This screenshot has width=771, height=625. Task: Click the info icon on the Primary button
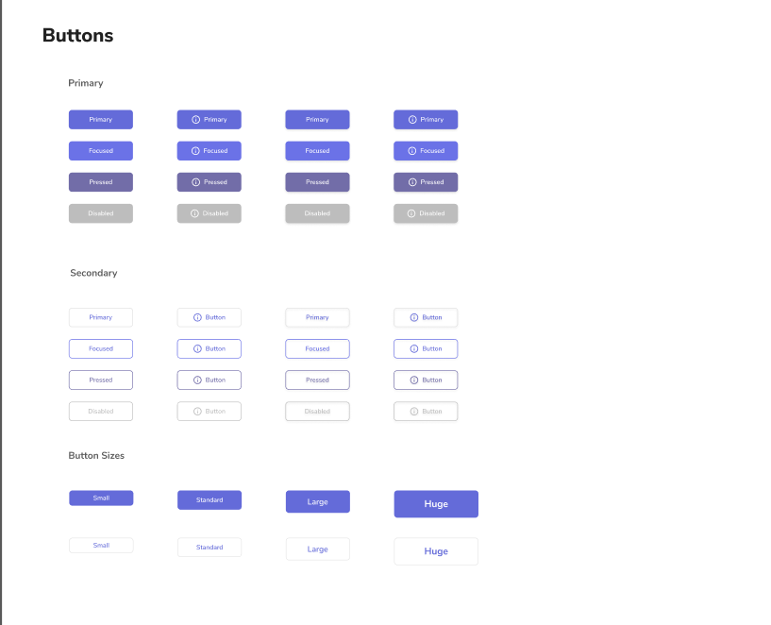(x=196, y=119)
